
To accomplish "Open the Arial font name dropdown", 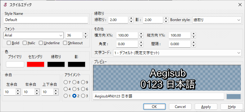I will pyautogui.click(x=61, y=36).
